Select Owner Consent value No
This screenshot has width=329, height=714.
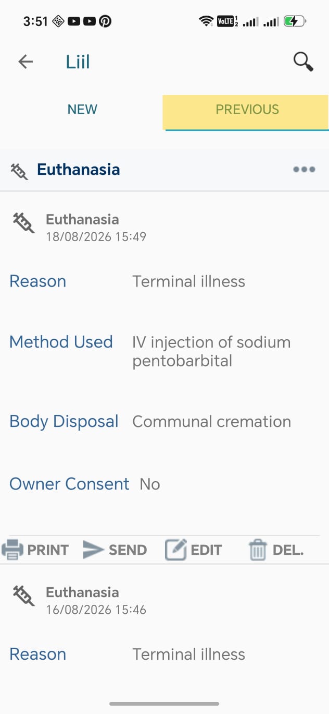(150, 484)
